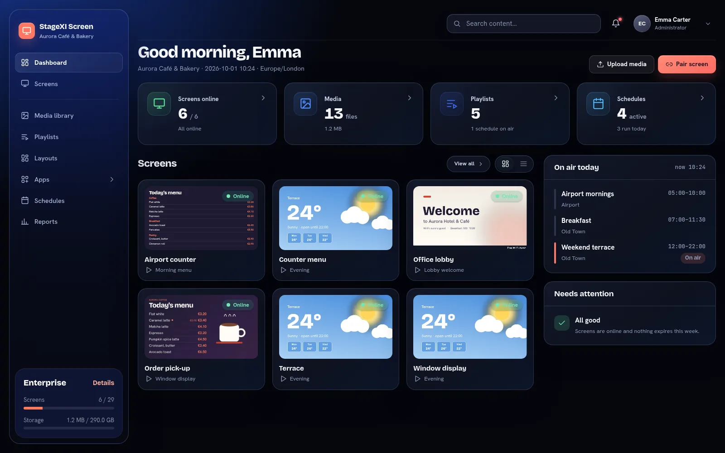Select the Weekend terrace schedule row

(x=630, y=252)
